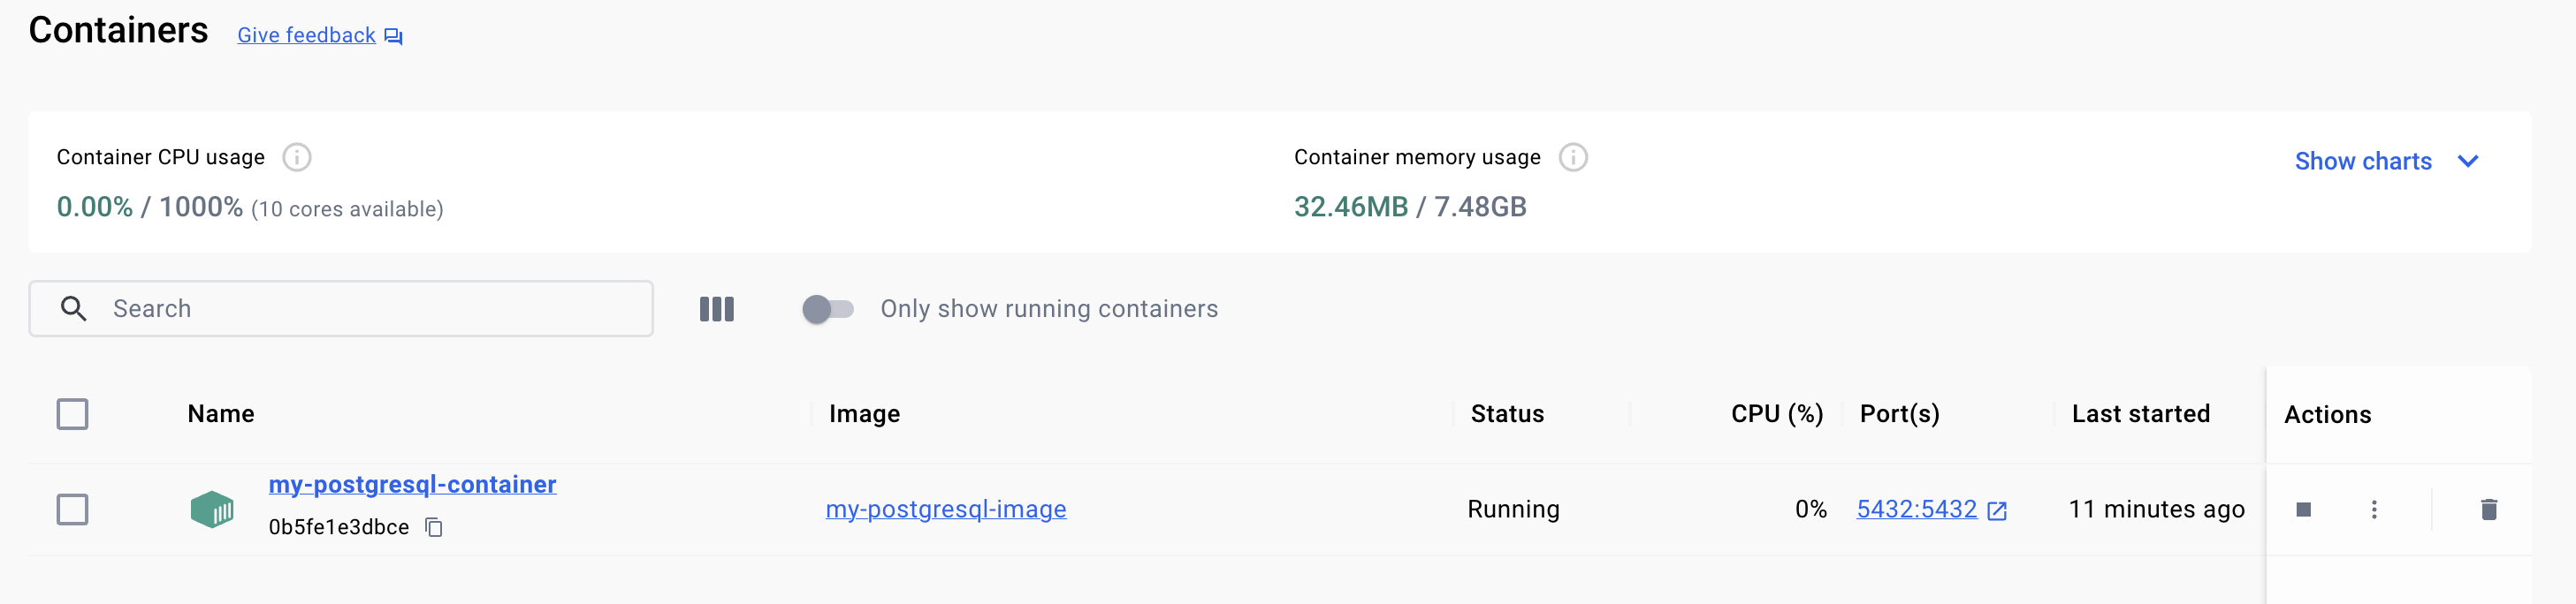Click the CPU usage info icon

297,158
